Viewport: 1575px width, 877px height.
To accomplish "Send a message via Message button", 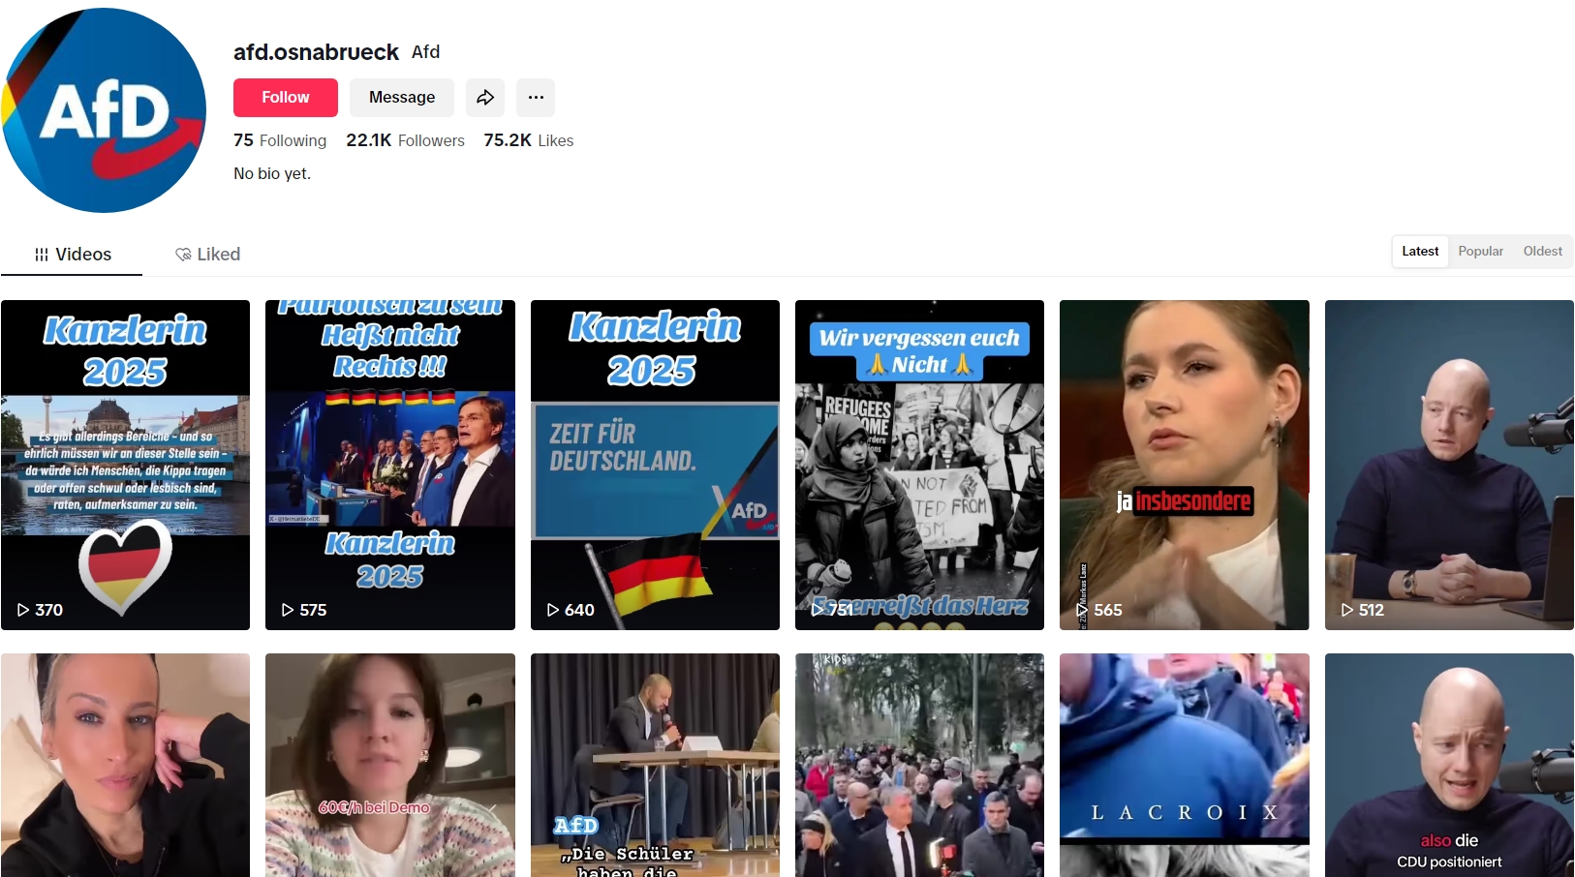I will [402, 98].
